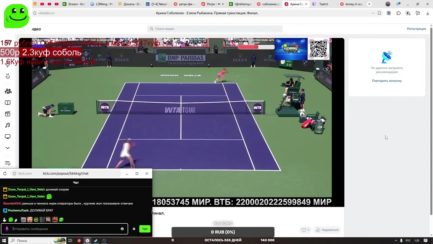Viewport: 433px width, 244px height.
Task: Open the playlist lines icon in sidebar
Action: (7, 163)
